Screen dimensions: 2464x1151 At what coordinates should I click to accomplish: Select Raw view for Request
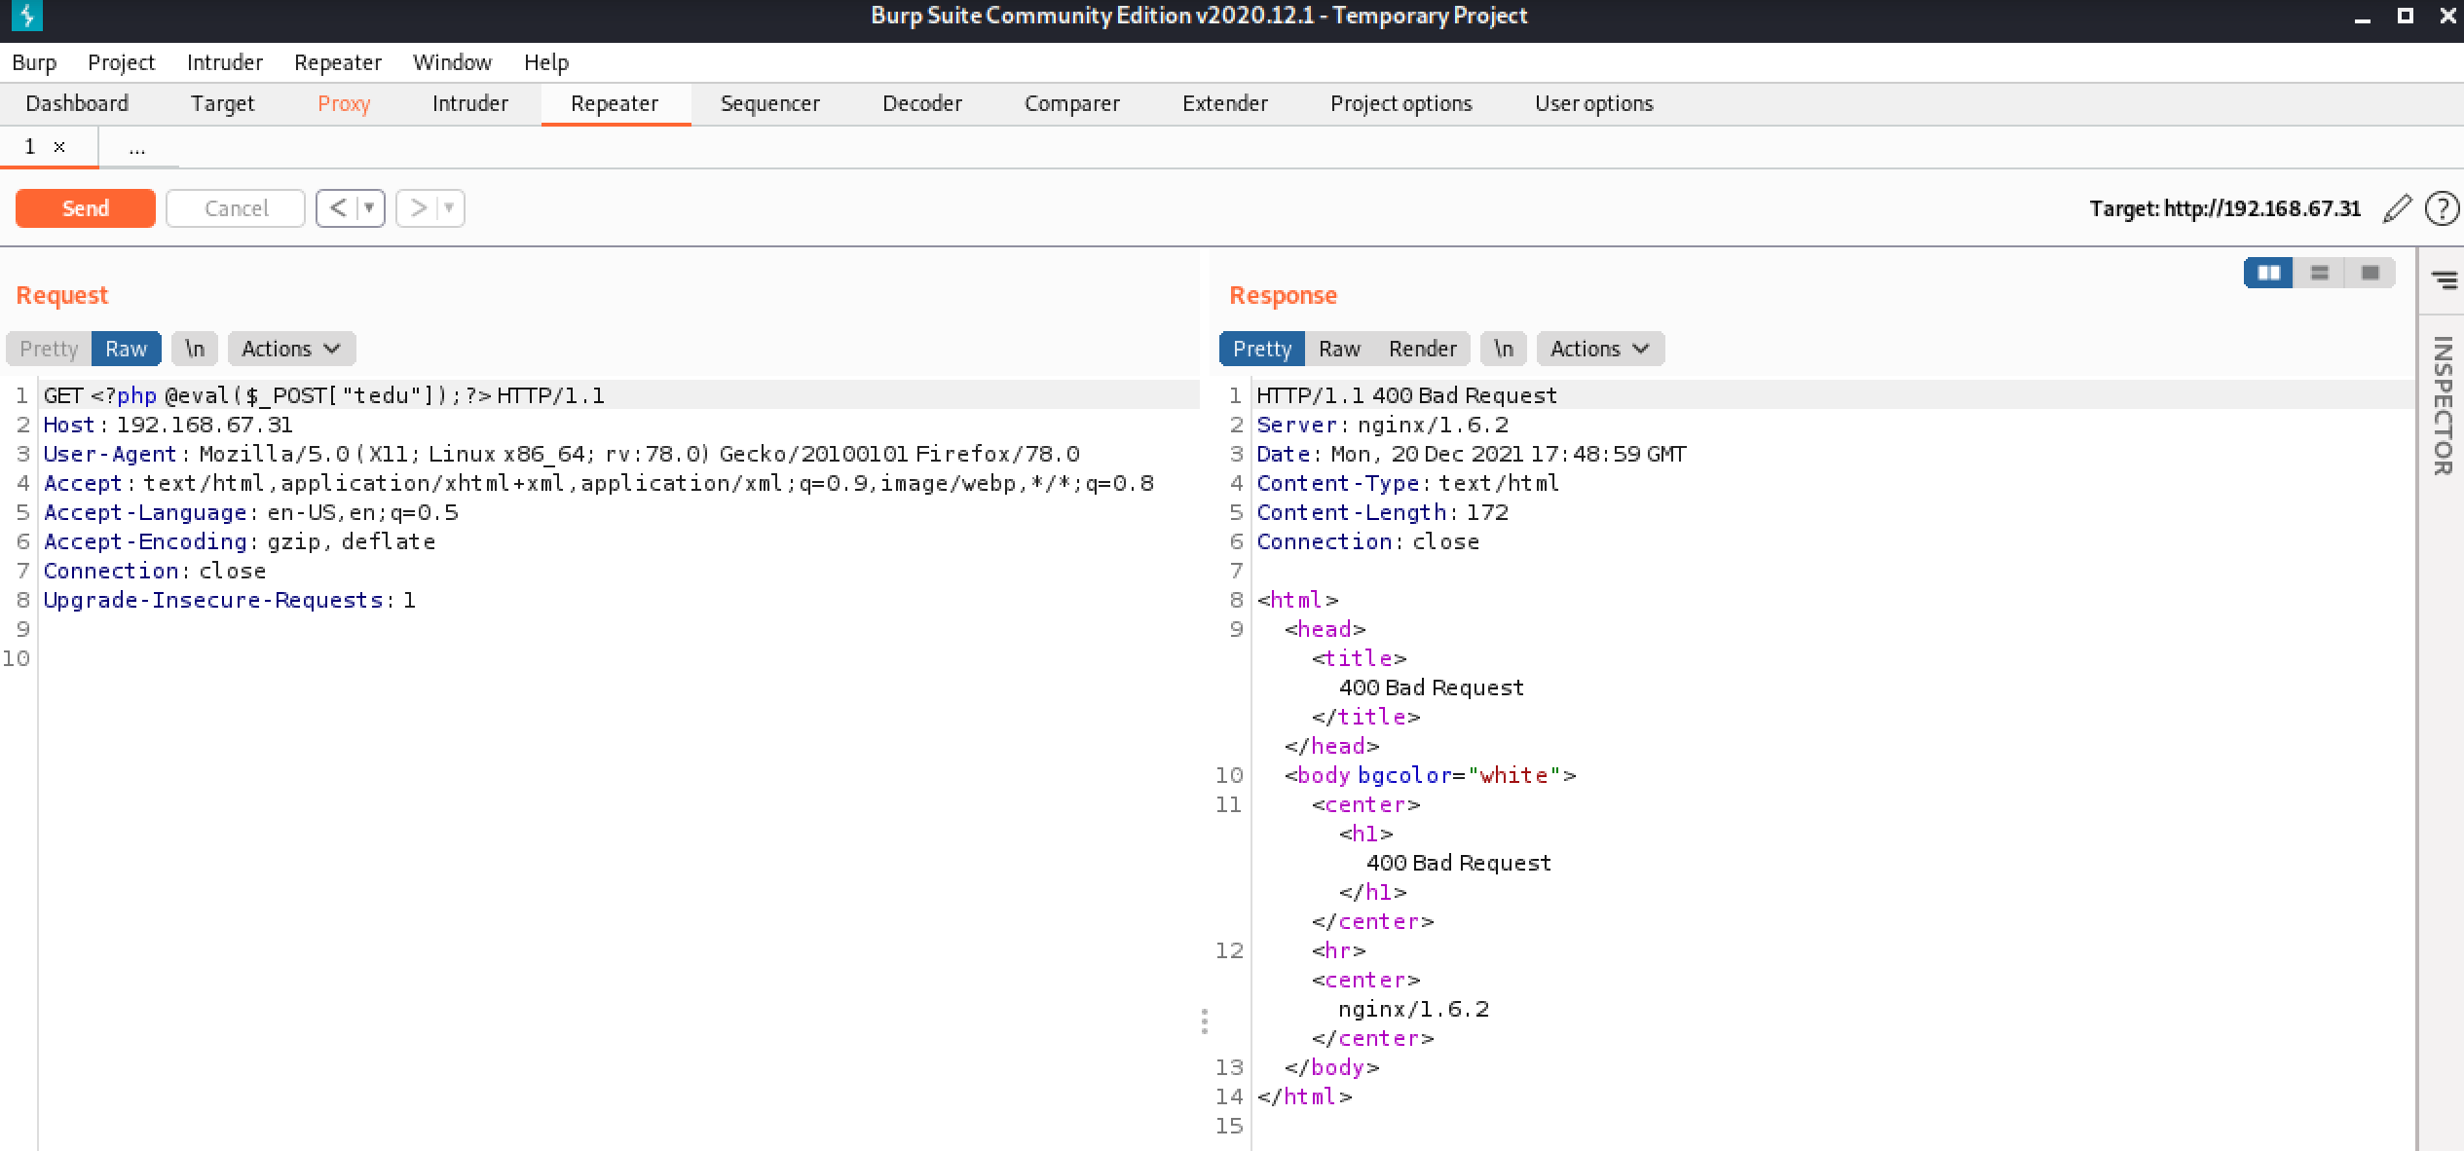(x=126, y=349)
